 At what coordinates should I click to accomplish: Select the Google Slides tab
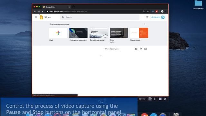click(56, 7)
